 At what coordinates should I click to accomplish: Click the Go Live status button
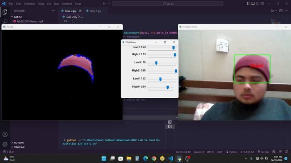[263, 152]
